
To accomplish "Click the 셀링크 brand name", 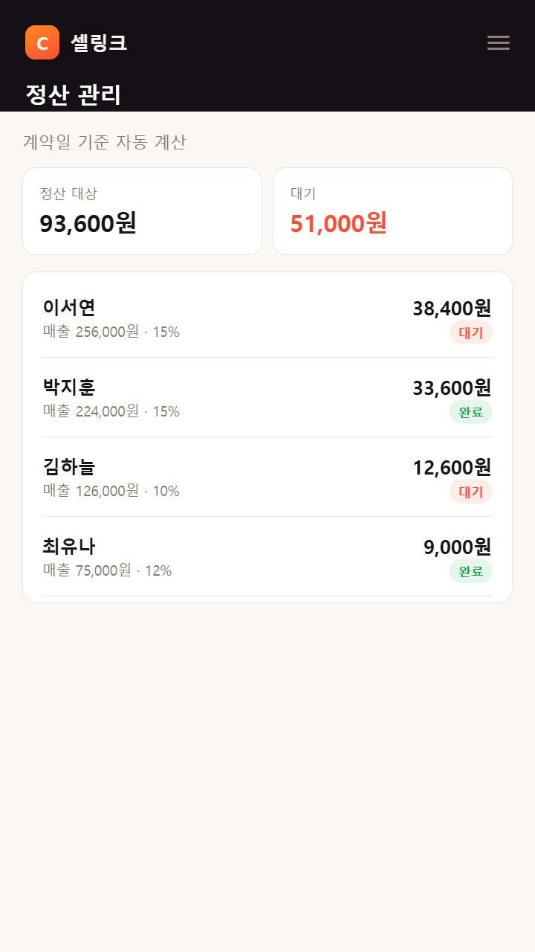I will tap(99, 42).
